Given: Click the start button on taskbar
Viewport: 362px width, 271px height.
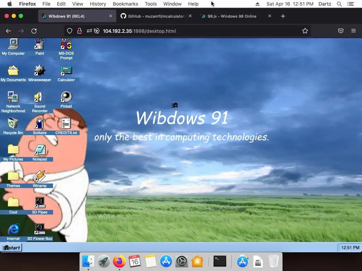Looking at the screenshot, I should coord(11,248).
